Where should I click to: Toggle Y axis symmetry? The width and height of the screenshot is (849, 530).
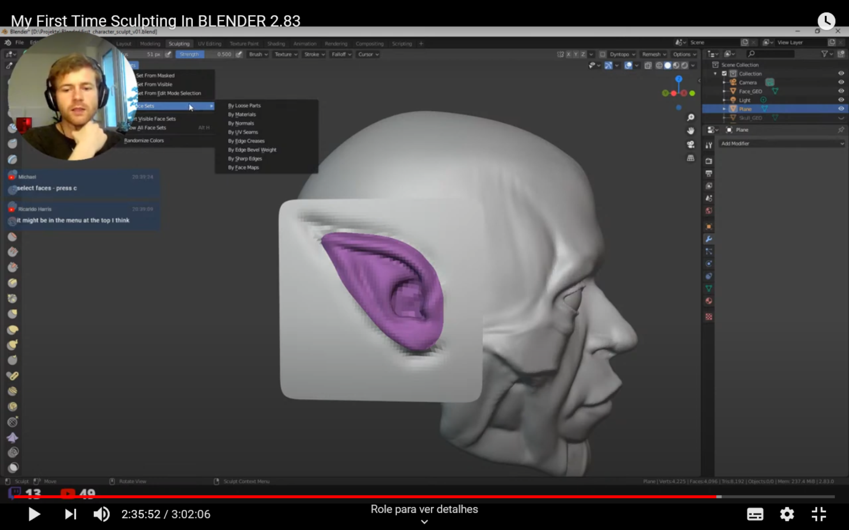tap(576, 54)
